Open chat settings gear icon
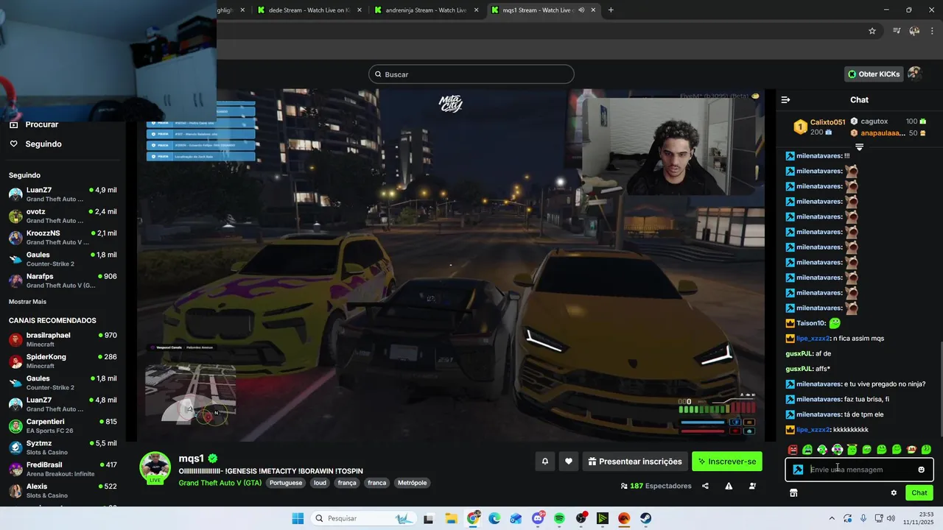This screenshot has width=943, height=530. (x=894, y=493)
